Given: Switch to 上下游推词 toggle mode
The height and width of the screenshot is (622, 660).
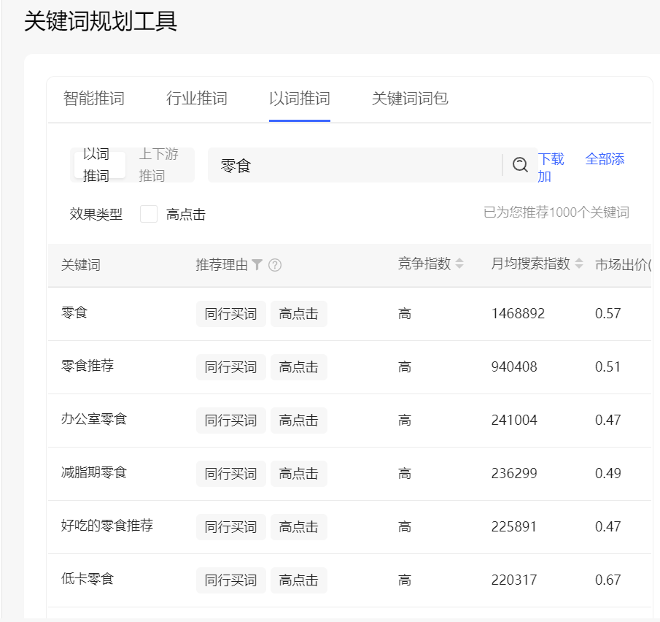Looking at the screenshot, I should (158, 165).
